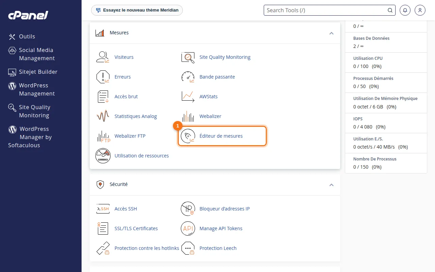Viewport: 435px width, 272px height.
Task: Open the notifications bell icon
Action: 405,10
